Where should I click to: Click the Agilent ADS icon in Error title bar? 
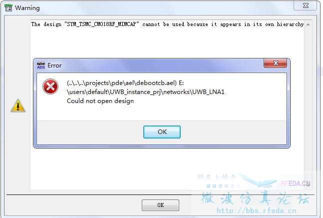click(41, 65)
